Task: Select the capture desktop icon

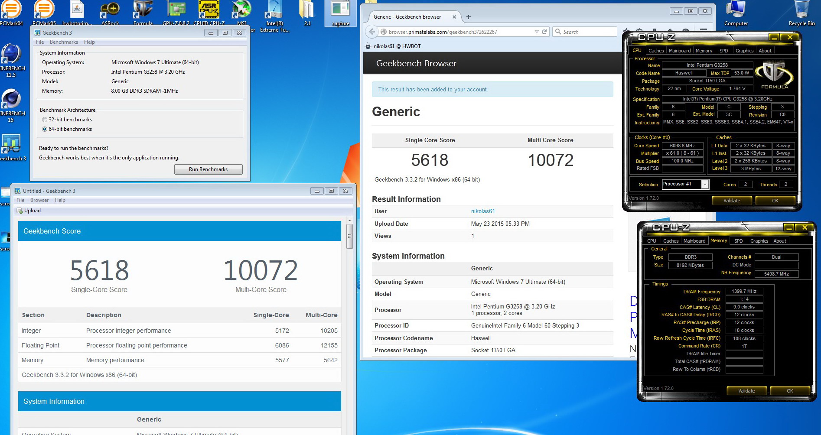Action: (341, 13)
